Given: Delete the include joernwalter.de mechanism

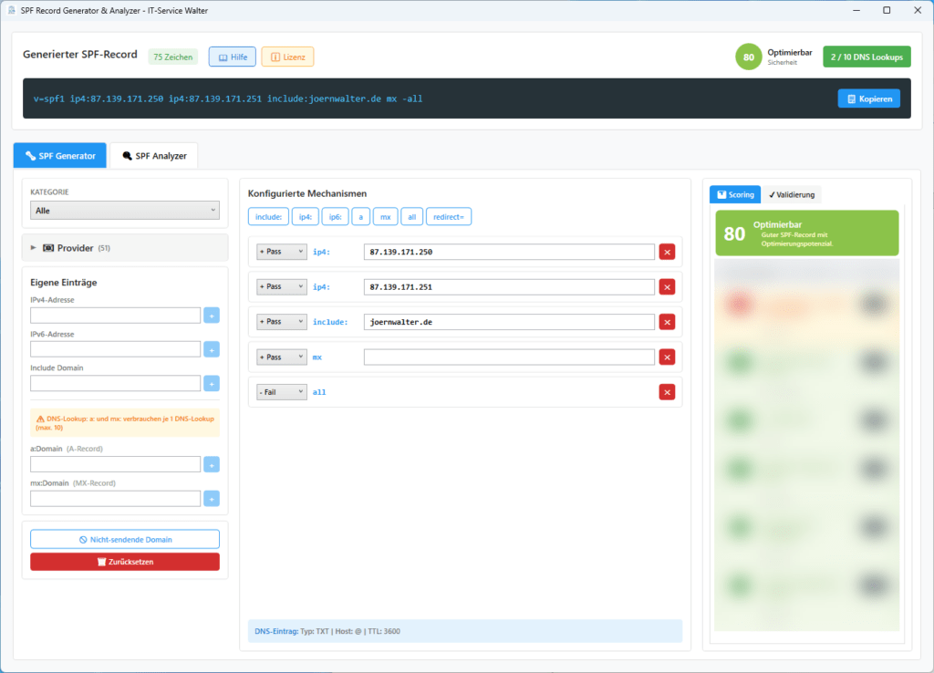Looking at the screenshot, I should 667,322.
